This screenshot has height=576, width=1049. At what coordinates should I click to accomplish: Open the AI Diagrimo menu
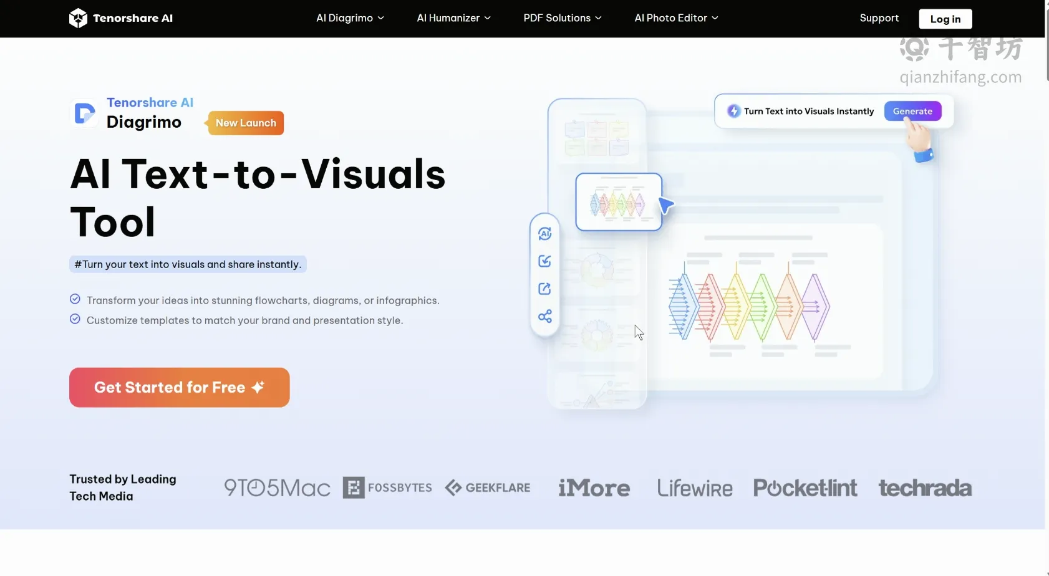point(350,18)
